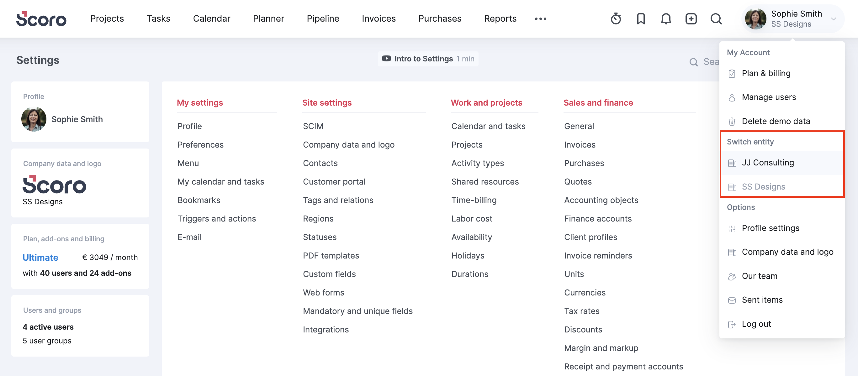This screenshot has height=376, width=858.
Task: Open the Planner tab
Action: click(268, 18)
